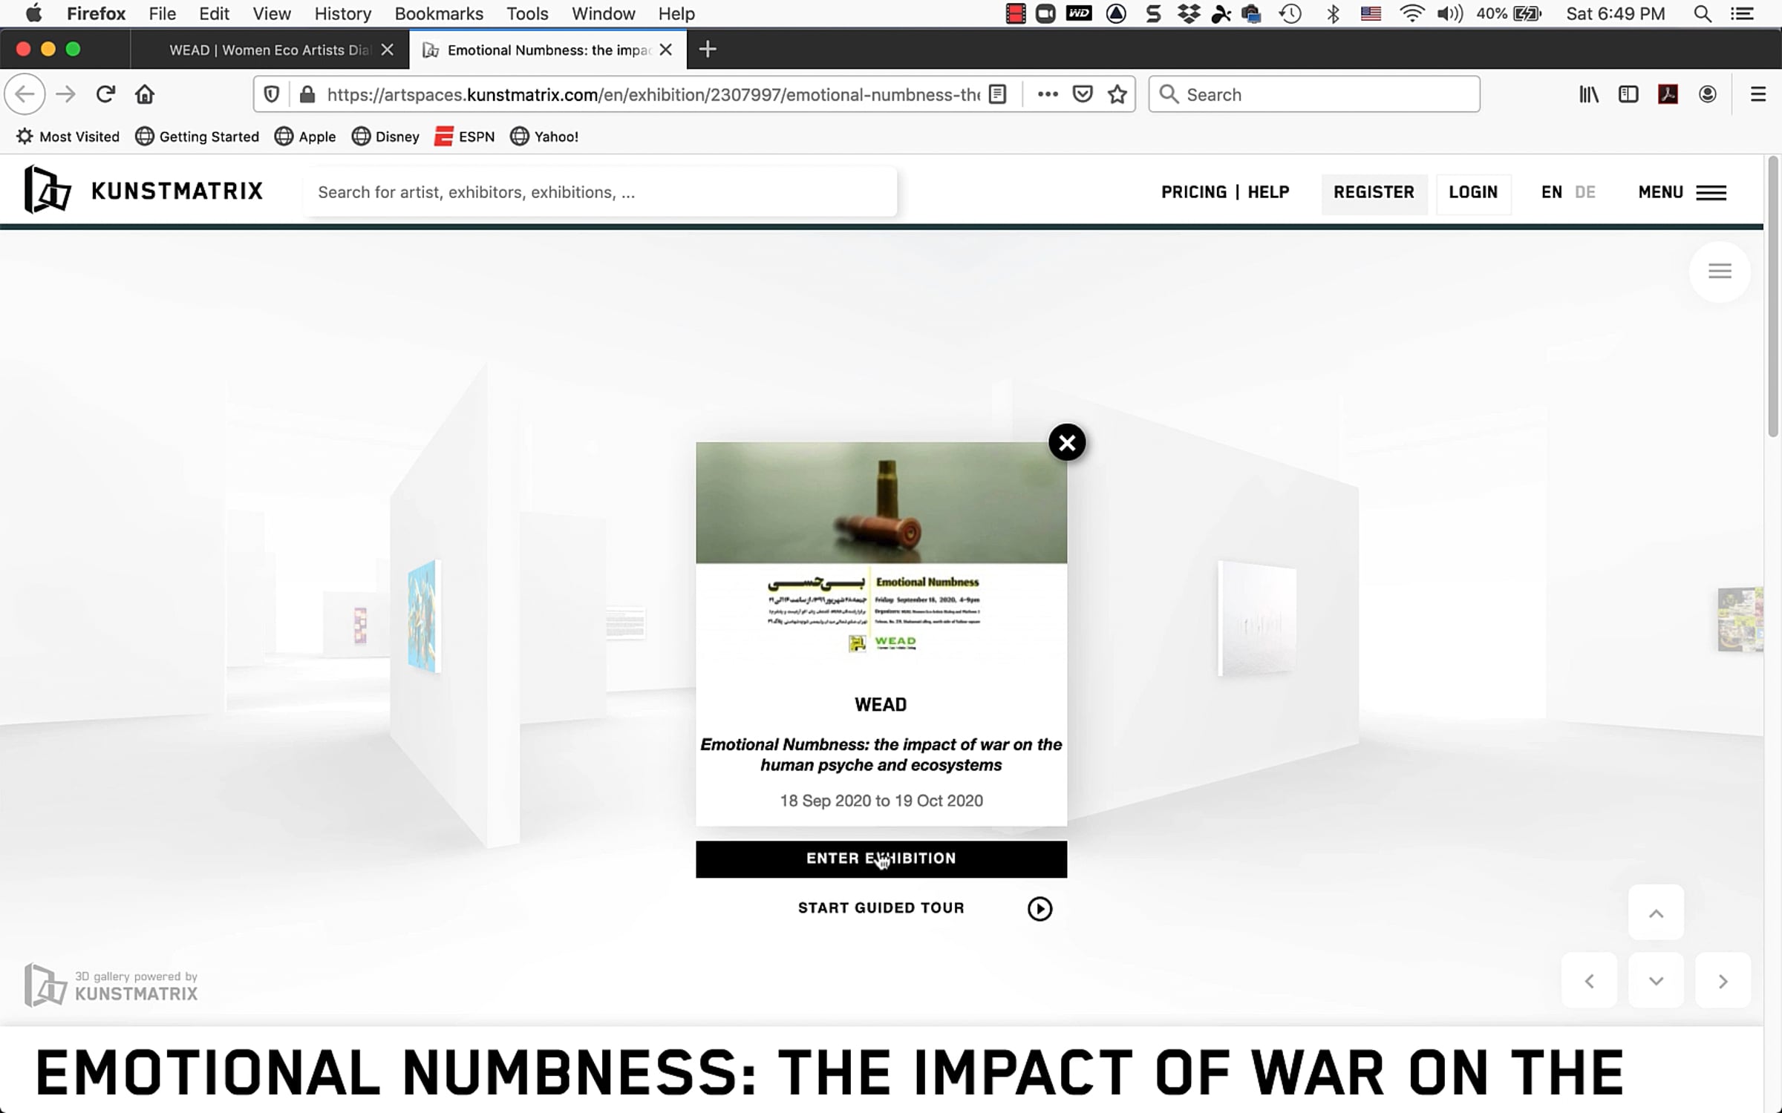Click the artist search input field
Screen dimensions: 1782x1113
pos(600,192)
